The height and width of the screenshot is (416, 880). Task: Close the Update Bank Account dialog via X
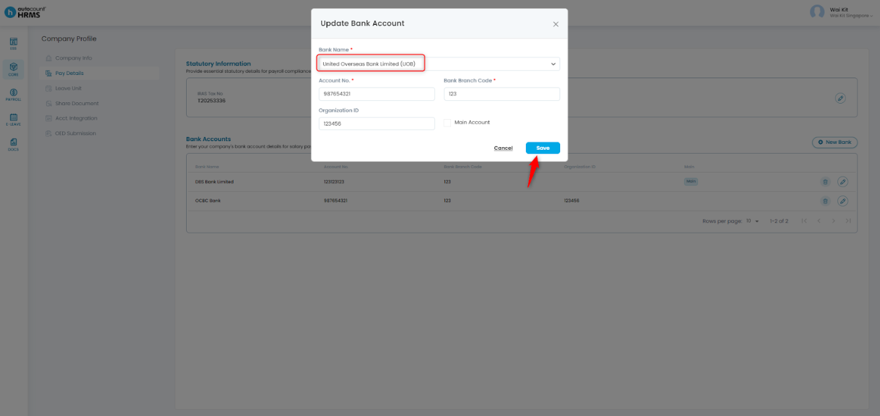(x=555, y=24)
